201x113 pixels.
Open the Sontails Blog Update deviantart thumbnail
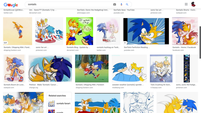click(80, 31)
